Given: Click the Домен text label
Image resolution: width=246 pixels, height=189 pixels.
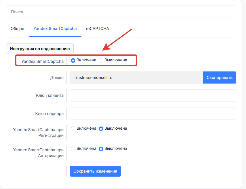Looking at the screenshot, I should [57, 78].
